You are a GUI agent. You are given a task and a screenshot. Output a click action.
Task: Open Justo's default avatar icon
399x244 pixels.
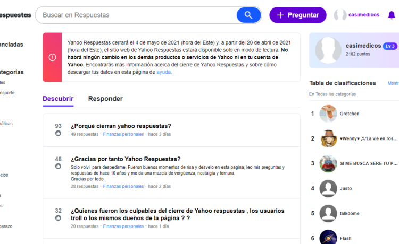(x=328, y=188)
